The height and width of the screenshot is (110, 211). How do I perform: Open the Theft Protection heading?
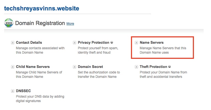pos(154,67)
